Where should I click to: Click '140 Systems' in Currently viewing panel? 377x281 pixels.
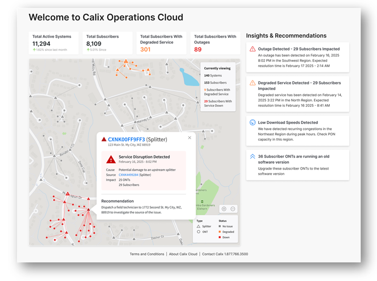click(x=213, y=76)
